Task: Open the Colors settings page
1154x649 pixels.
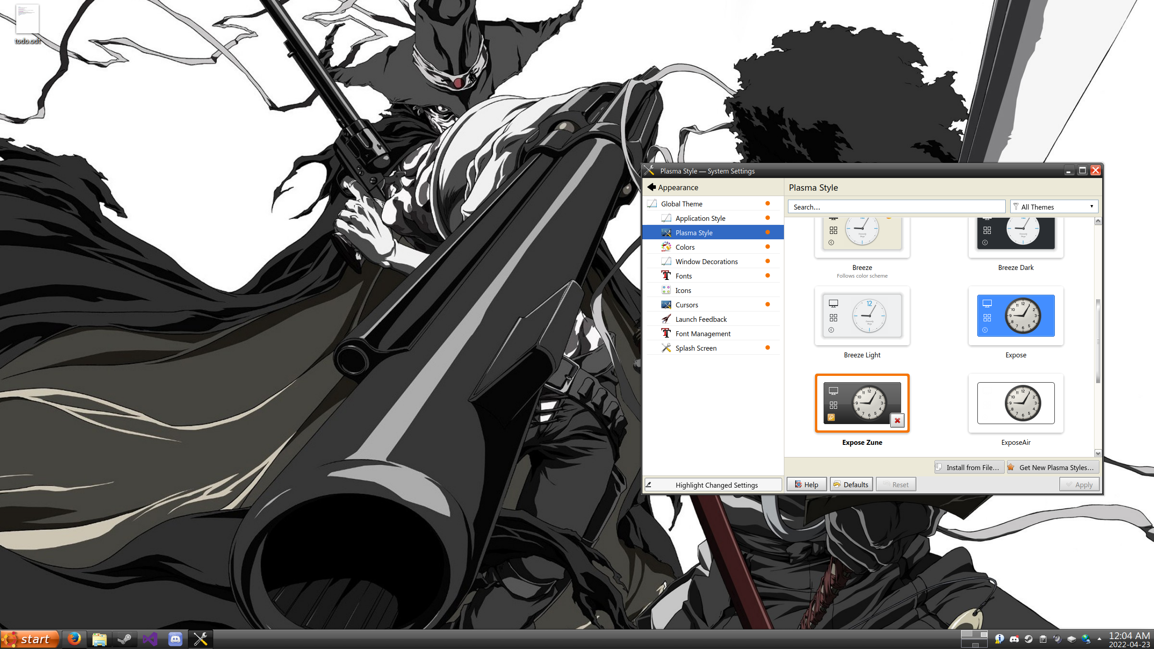Action: (713, 247)
